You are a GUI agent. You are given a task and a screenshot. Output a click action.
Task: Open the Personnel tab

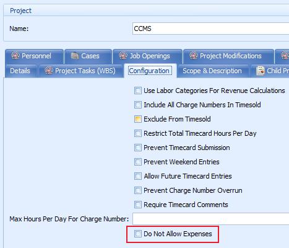(x=34, y=56)
